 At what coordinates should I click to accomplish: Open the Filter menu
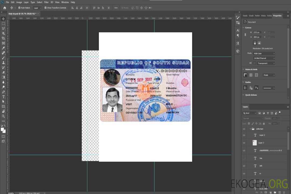46,2
